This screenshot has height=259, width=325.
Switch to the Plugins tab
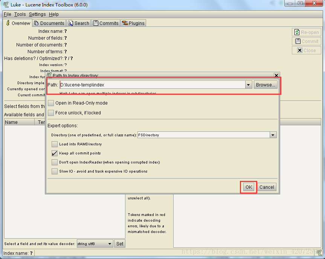tap(133, 23)
